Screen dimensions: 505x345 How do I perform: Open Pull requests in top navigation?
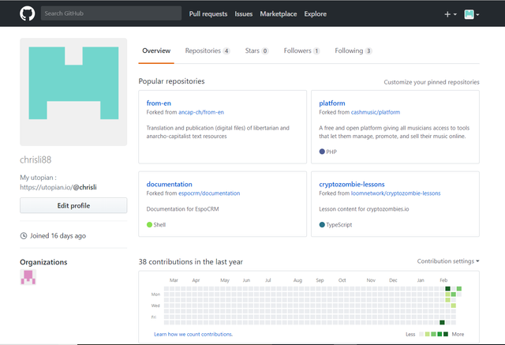click(208, 14)
